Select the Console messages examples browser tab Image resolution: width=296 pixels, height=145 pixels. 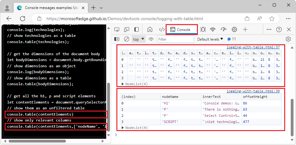[50, 8]
